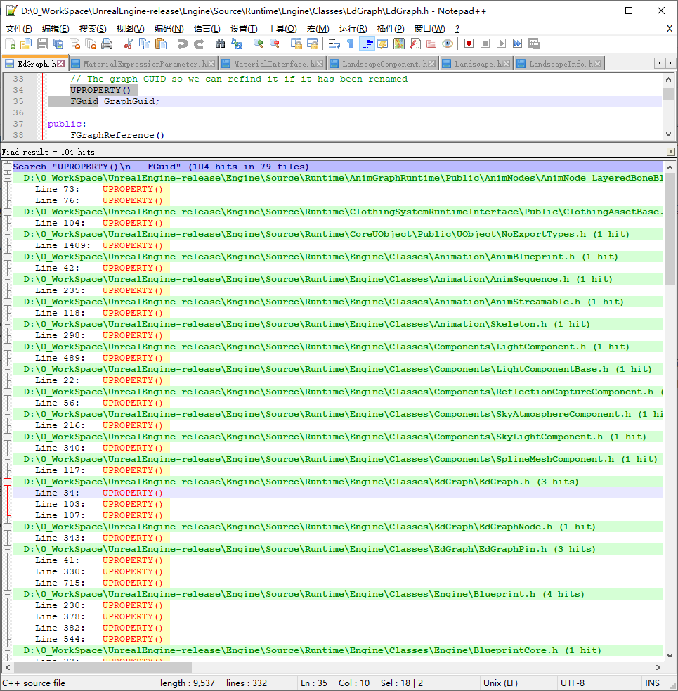This screenshot has height=691, width=678.
Task: Close the Find result panel
Action: coord(671,151)
